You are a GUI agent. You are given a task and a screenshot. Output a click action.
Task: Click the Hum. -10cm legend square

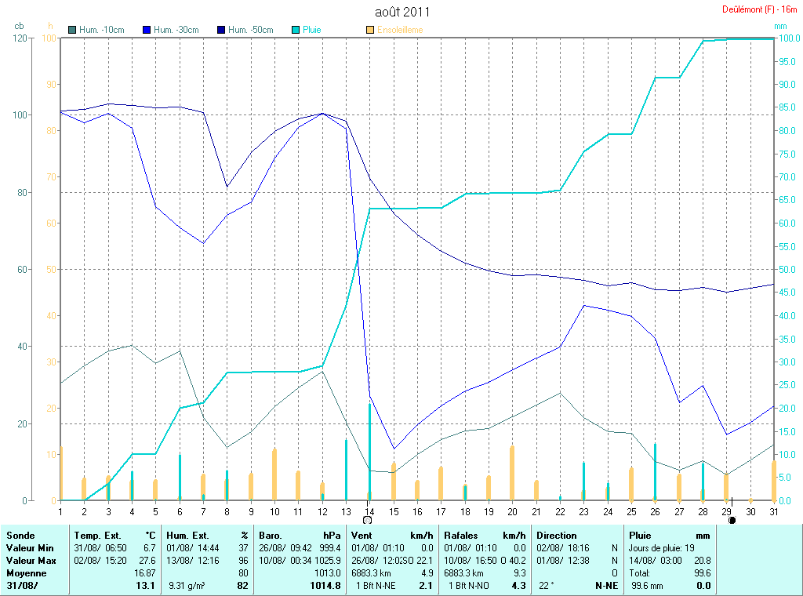73,30
